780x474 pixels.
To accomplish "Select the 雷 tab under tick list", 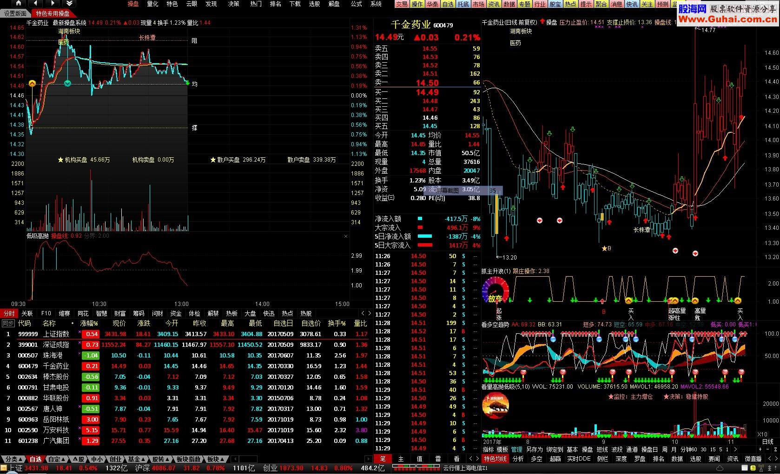I will pos(437,459).
